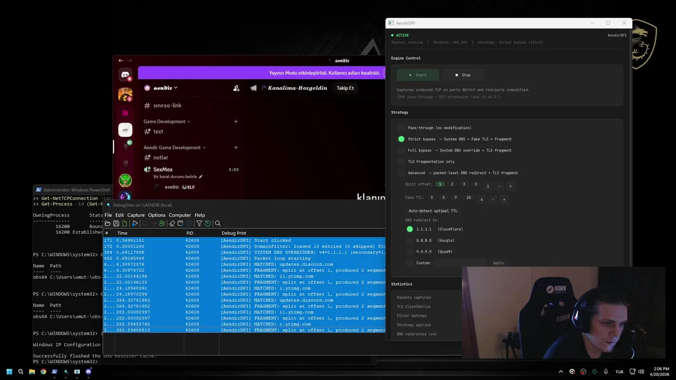Decrease Split offset with minus stepper
Viewport: 676px width, 380px height.
pyautogui.click(x=499, y=186)
